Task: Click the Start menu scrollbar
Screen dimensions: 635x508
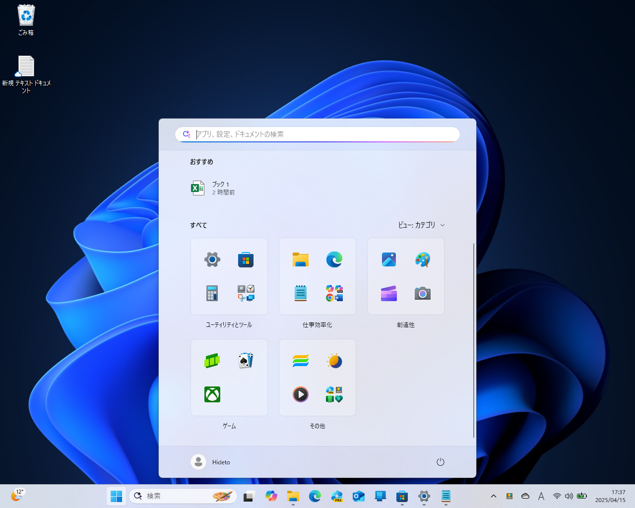Action: click(x=474, y=340)
